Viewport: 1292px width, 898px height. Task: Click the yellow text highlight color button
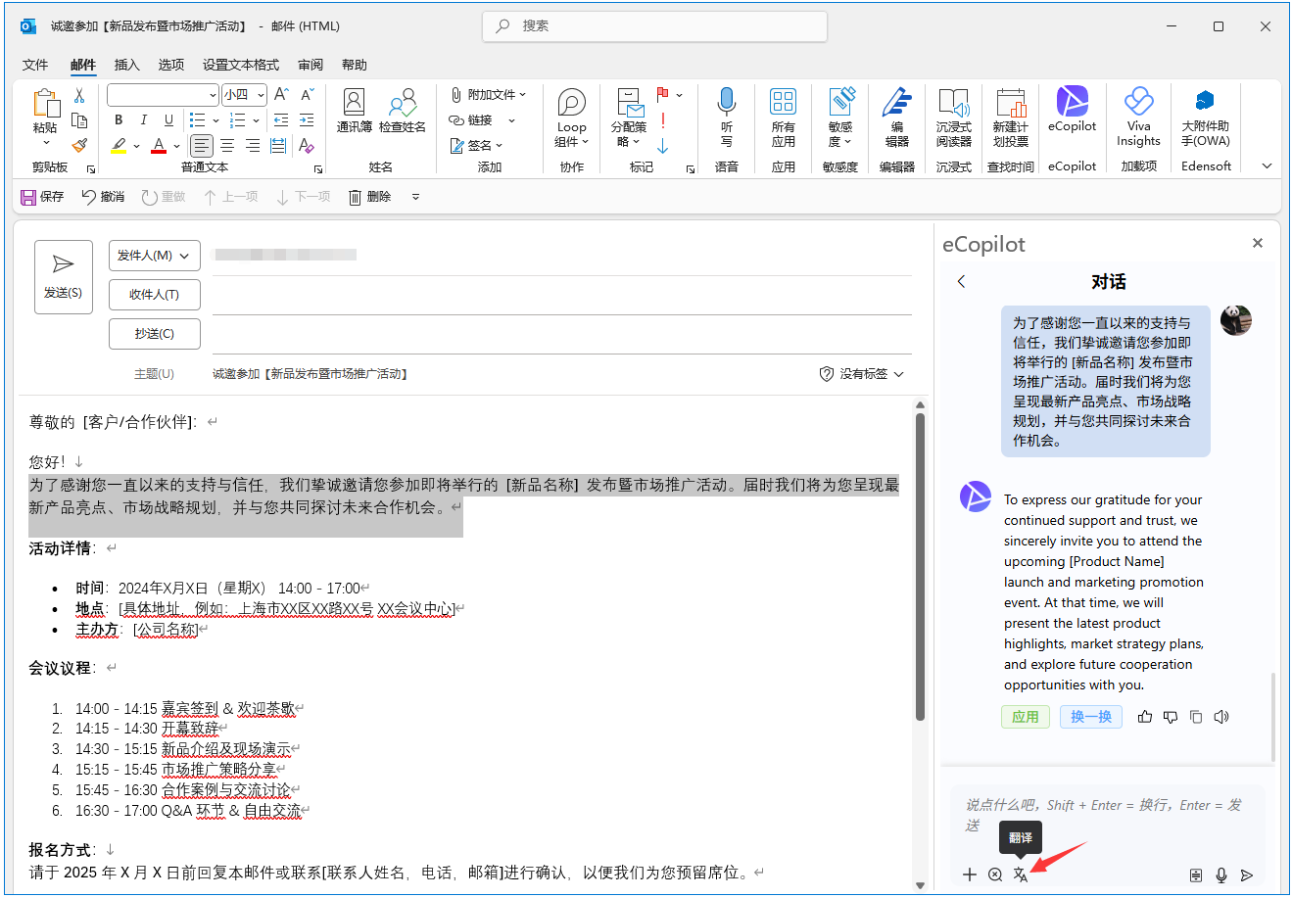coord(119,146)
